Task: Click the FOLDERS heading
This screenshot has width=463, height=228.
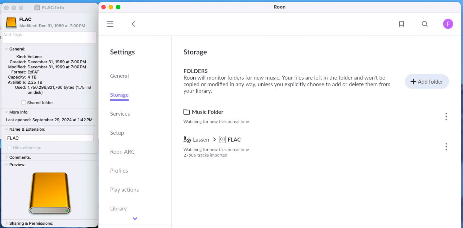Action: (195, 71)
